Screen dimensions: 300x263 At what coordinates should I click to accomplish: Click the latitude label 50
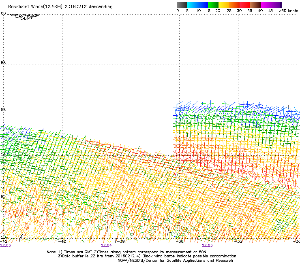pyautogui.click(x=3, y=237)
